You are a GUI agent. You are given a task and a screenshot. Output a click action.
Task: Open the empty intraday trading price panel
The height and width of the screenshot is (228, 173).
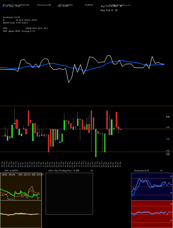[x=69, y=193]
